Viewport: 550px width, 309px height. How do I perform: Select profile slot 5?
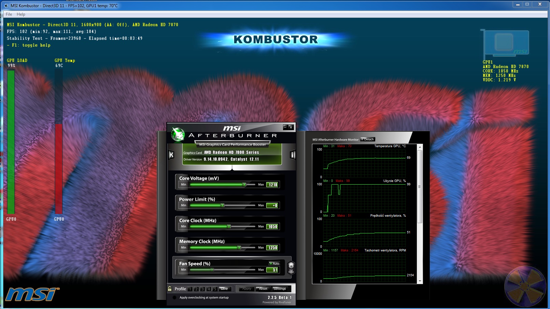(215, 289)
